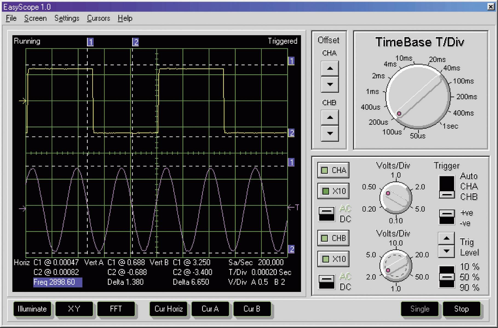This screenshot has width=498, height=328.
Task: Open the FFT display mode
Action: pyautogui.click(x=116, y=309)
